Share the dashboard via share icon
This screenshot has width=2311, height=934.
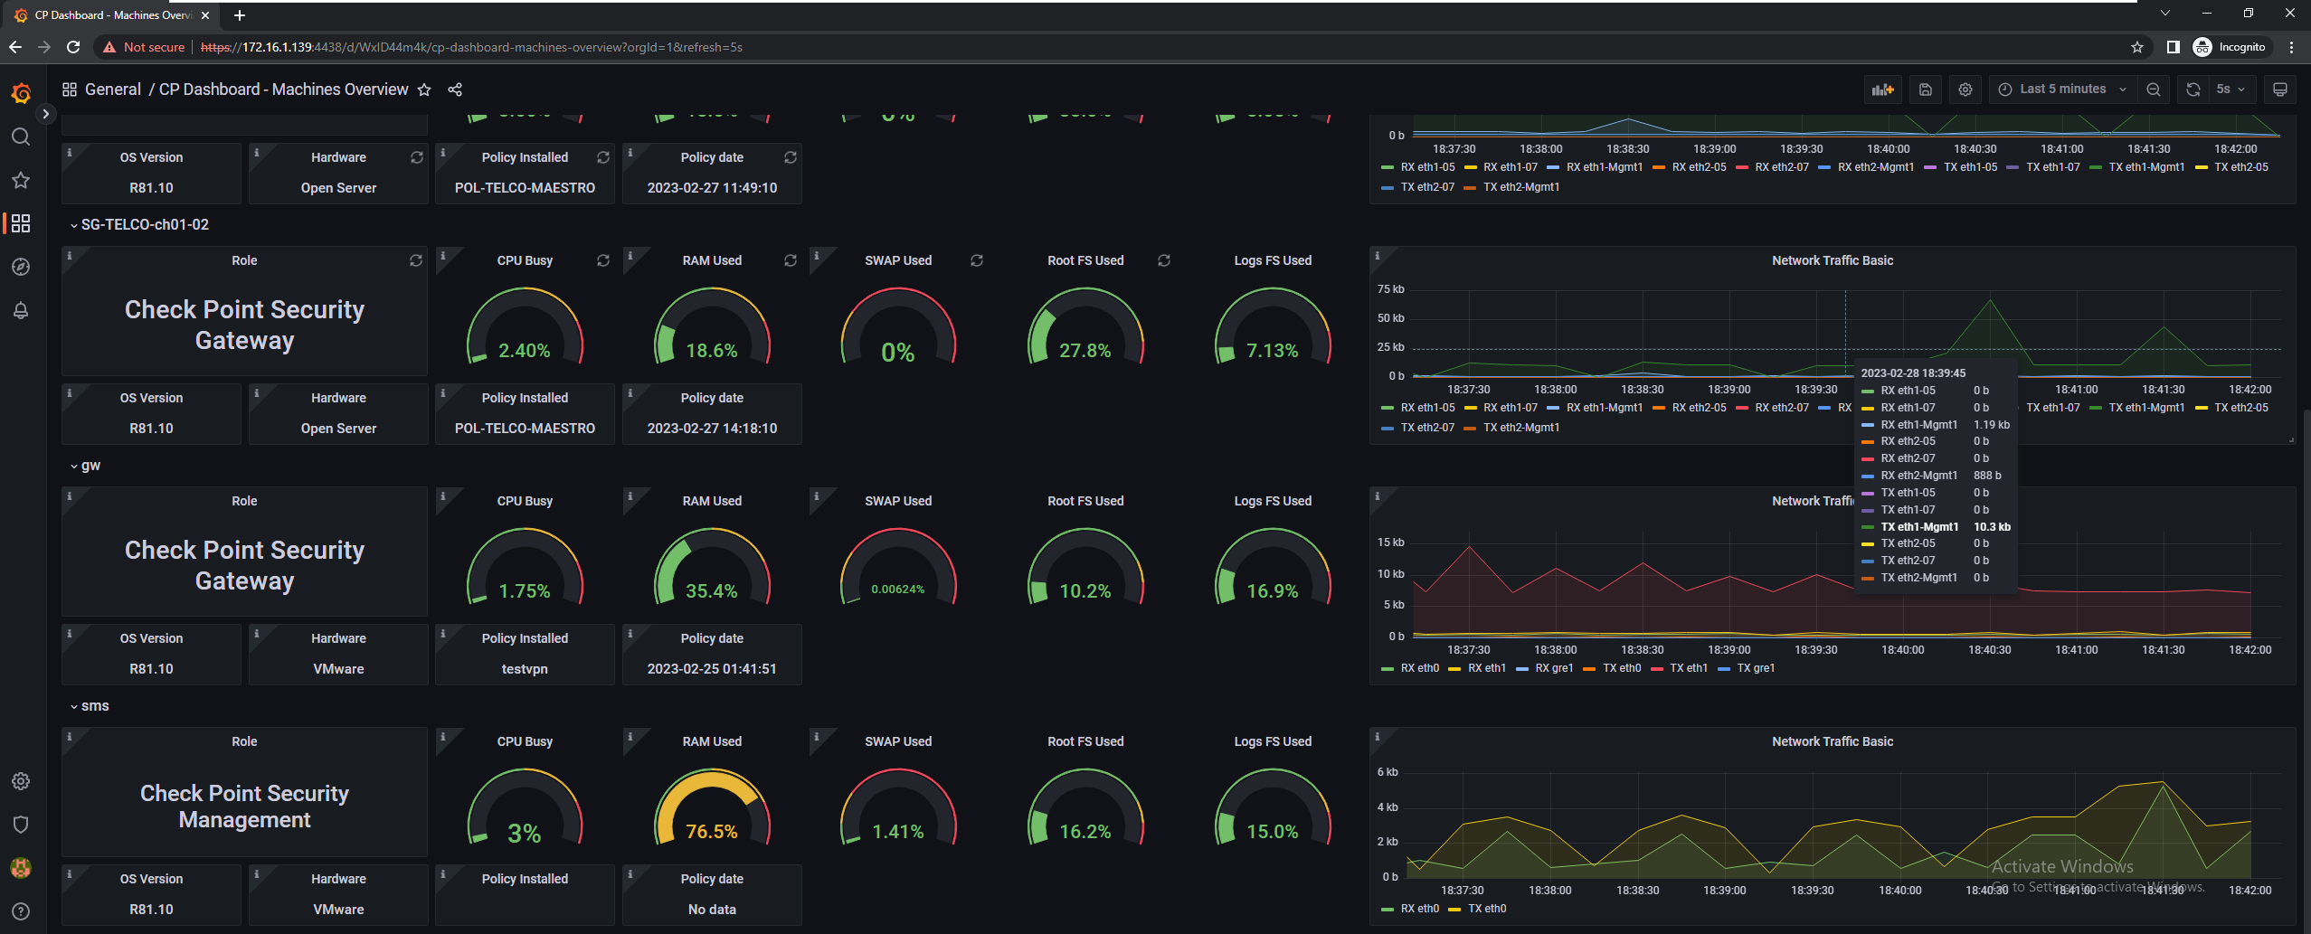pyautogui.click(x=455, y=90)
